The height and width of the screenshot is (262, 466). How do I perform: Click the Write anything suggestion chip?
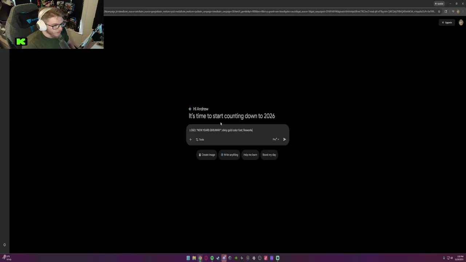[229, 155]
